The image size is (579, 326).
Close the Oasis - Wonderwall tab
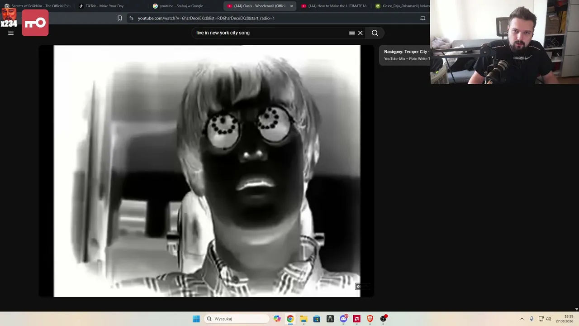point(291,6)
